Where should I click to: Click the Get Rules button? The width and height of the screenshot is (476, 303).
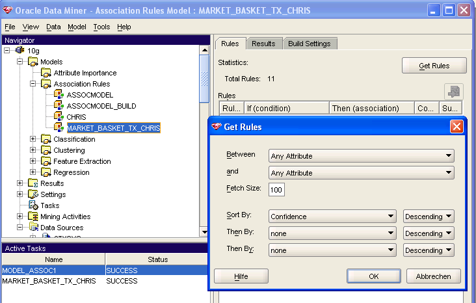434,66
